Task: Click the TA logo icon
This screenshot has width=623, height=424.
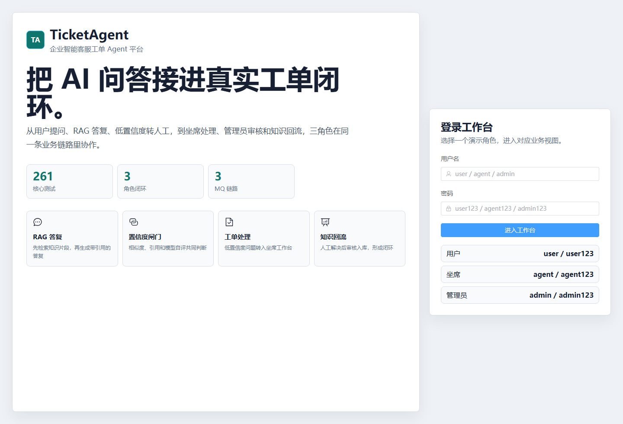Action: [35, 40]
